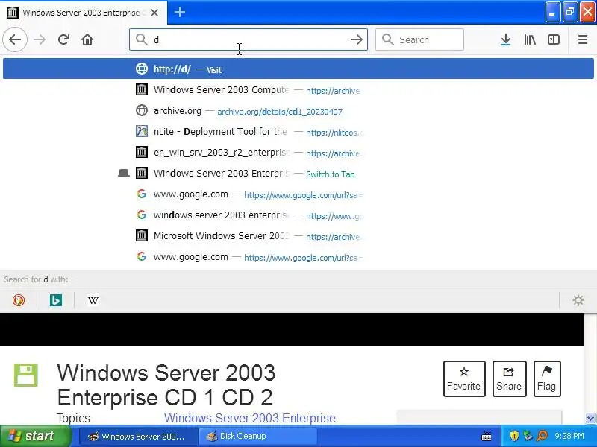The height and width of the screenshot is (447, 597).
Task: Select the http://d/ Visit suggestion
Action: [298, 69]
